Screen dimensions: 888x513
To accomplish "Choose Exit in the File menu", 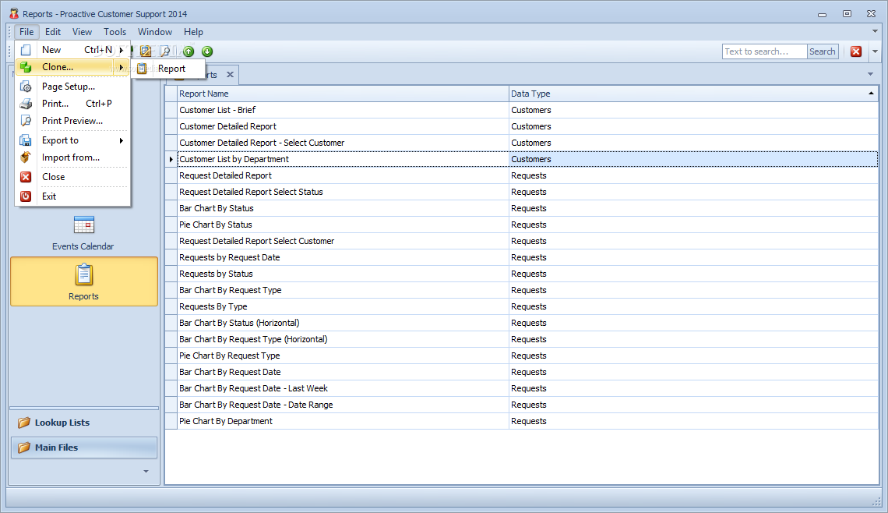I will 72,196.
